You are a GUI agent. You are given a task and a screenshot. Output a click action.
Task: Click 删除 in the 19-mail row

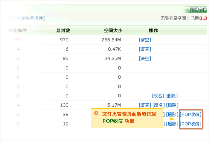[x=172, y=124]
